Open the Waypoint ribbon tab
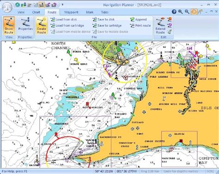Image resolution: width=219 pixels, height=174 pixels. click(x=71, y=12)
